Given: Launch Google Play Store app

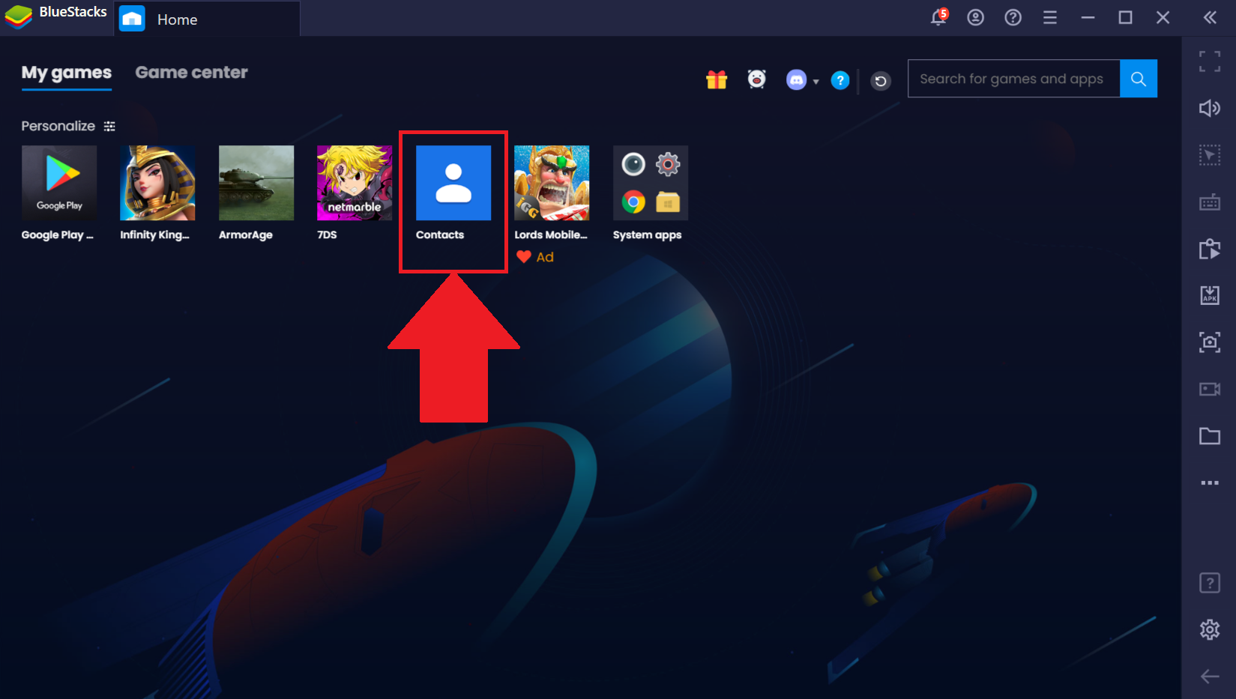Looking at the screenshot, I should (x=59, y=183).
